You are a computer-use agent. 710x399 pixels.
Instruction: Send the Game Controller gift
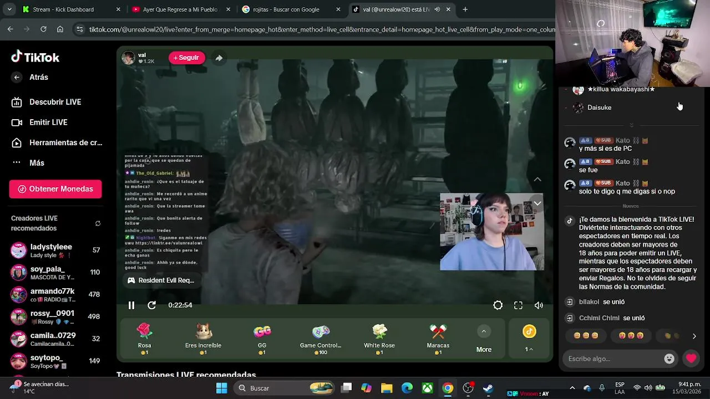point(321,339)
